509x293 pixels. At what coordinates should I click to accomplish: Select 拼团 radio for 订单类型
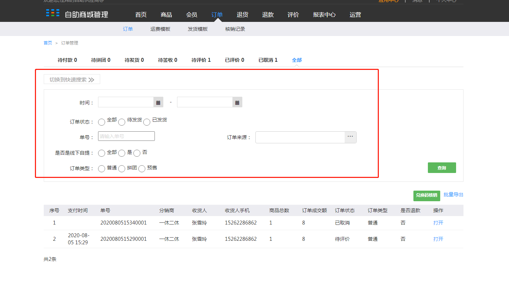122,169
